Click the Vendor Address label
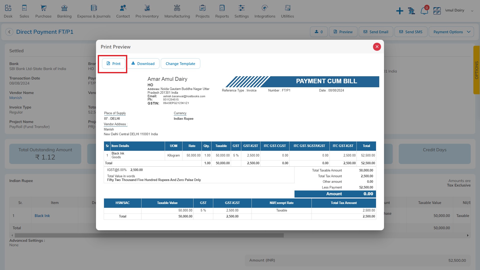This screenshot has width=480, height=270. [x=115, y=124]
